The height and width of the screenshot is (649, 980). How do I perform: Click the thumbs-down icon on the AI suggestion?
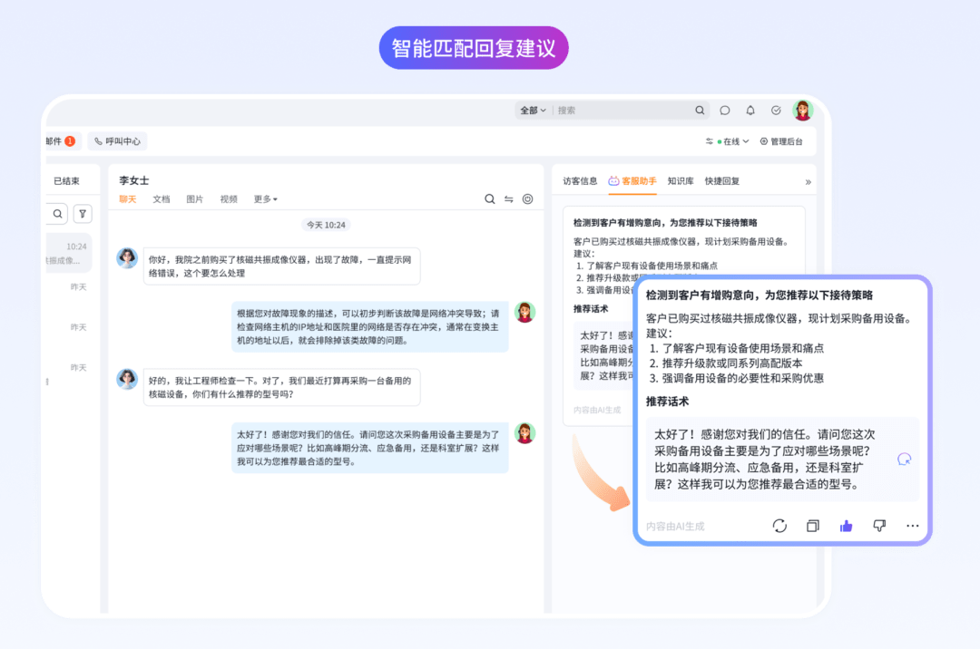(x=878, y=526)
